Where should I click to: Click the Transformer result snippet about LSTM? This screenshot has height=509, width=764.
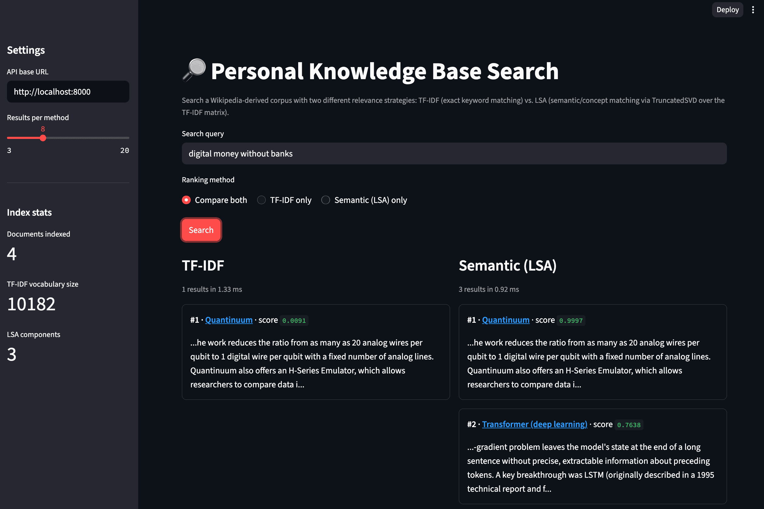(x=591, y=468)
